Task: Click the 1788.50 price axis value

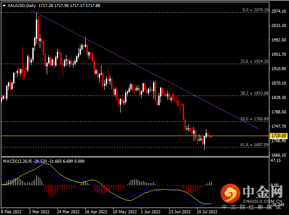Action: click(279, 112)
